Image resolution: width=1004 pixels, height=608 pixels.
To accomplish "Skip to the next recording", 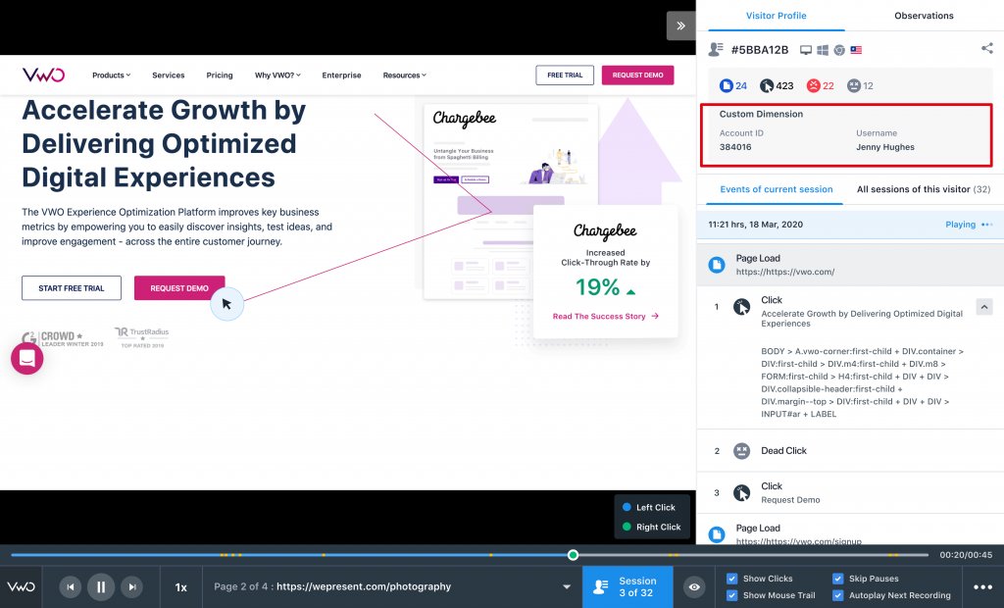I will click(x=132, y=586).
